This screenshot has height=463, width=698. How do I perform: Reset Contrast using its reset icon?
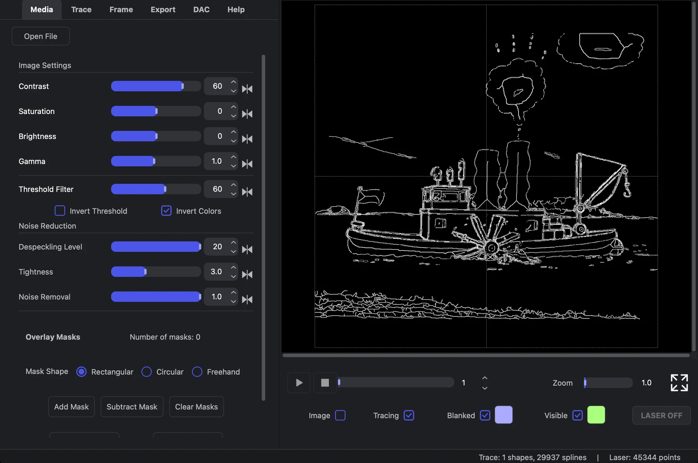click(x=247, y=89)
